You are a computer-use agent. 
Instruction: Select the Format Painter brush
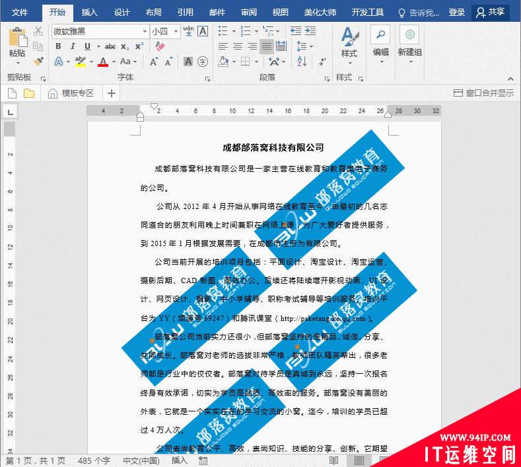(38, 62)
